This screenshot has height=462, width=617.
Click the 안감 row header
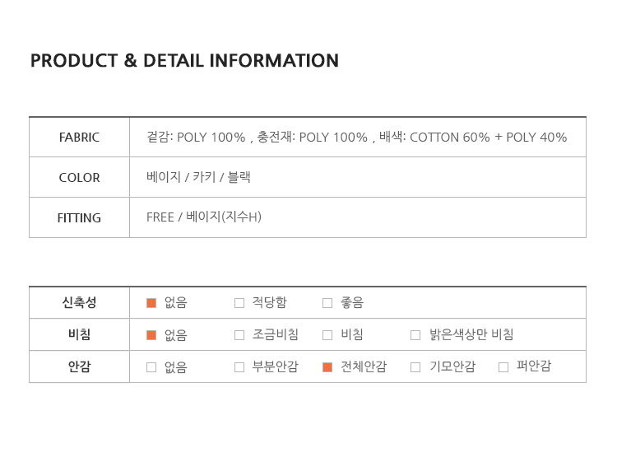pos(79,366)
